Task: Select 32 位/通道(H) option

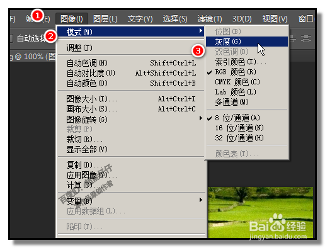Action: [x=247, y=138]
